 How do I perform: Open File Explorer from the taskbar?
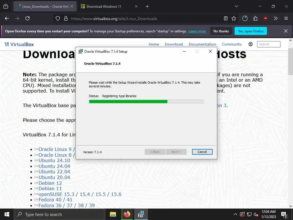point(113,214)
